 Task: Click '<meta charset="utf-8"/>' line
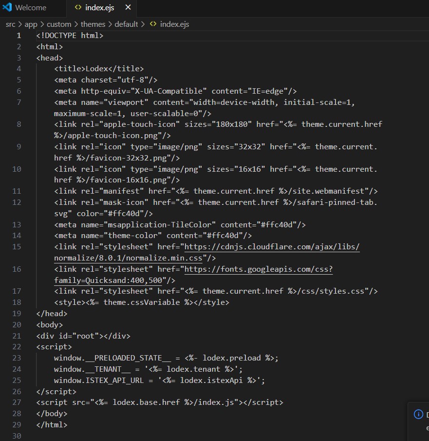pyautogui.click(x=106, y=80)
